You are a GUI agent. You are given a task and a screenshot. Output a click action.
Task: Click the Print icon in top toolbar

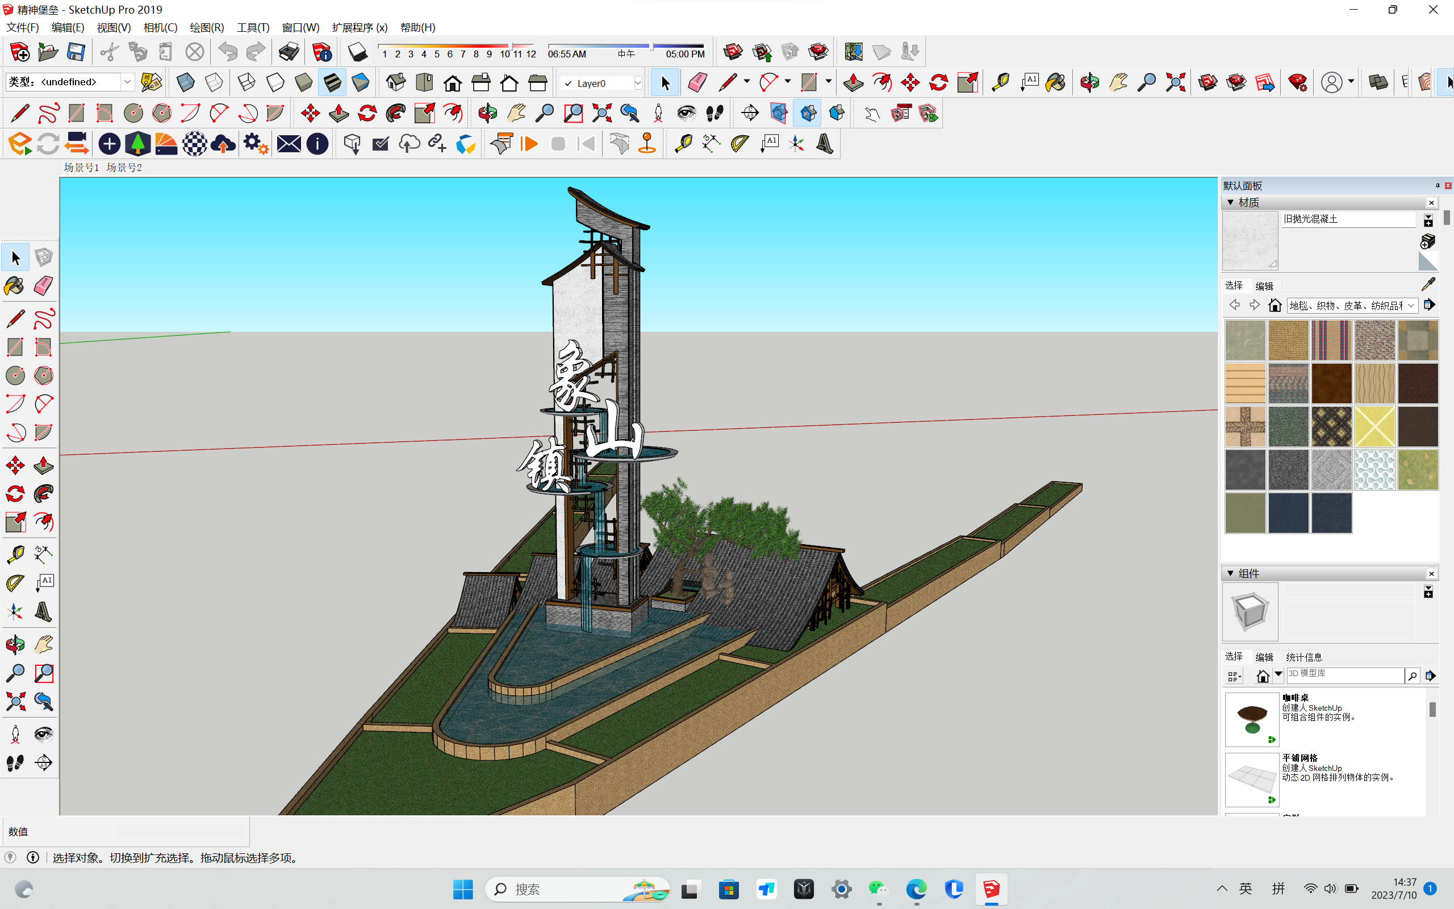tap(289, 52)
